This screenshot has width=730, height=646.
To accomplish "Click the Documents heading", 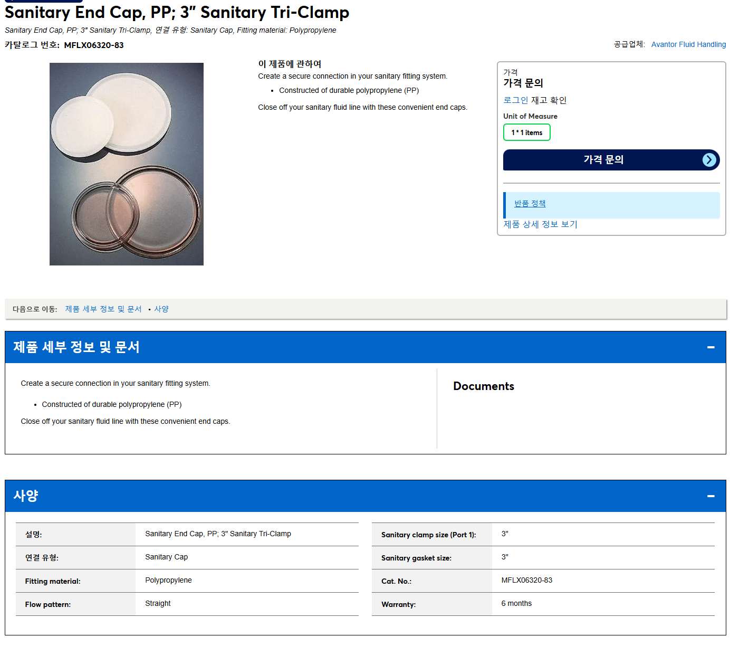I will (x=484, y=386).
